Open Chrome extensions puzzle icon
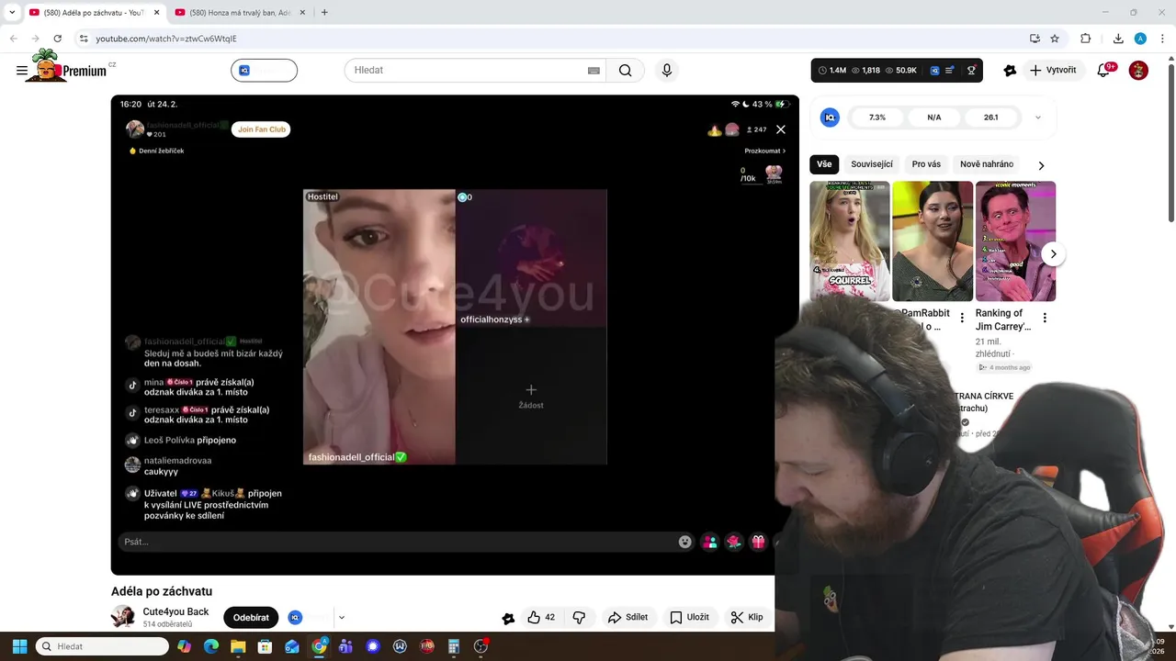 click(x=1086, y=39)
